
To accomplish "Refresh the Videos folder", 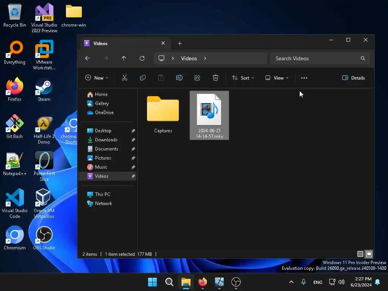I will pos(142,58).
